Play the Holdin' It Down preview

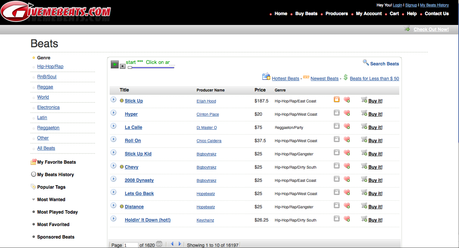pyautogui.click(x=113, y=219)
